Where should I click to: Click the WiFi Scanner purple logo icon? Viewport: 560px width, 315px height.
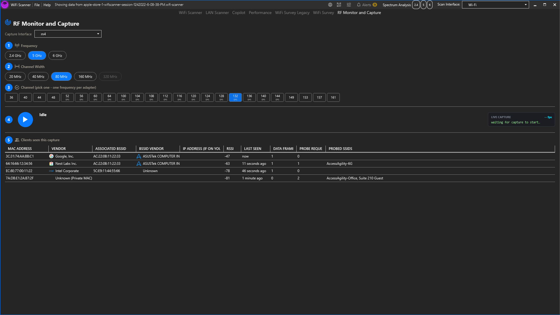(5, 5)
